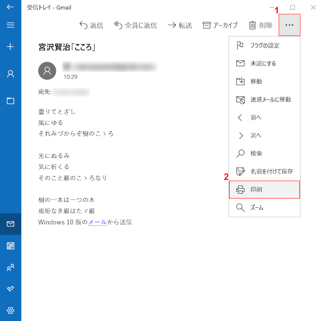
Task: Click 返信 to reply to the email
Action: tap(91, 25)
